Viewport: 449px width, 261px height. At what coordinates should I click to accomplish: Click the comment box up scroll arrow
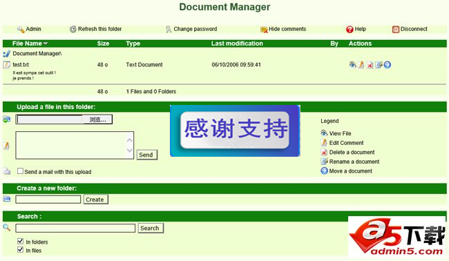pos(129,140)
